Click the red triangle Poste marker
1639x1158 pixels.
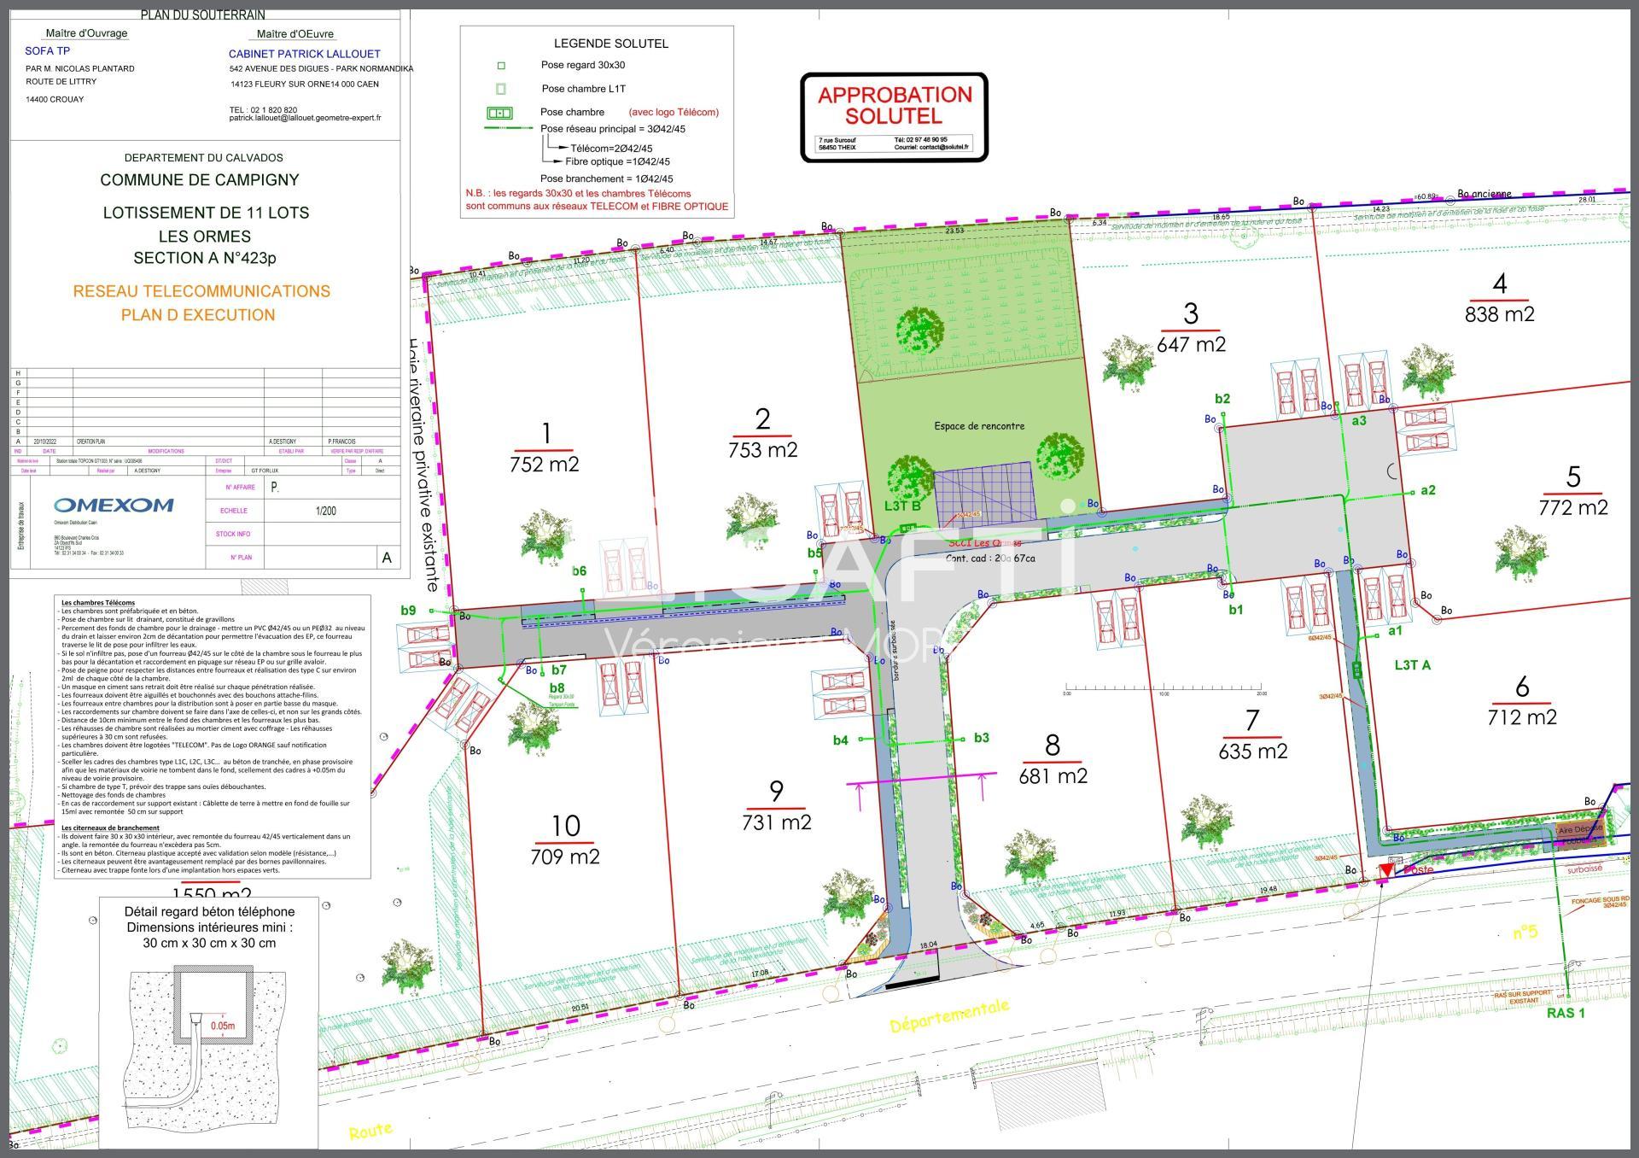1386,870
